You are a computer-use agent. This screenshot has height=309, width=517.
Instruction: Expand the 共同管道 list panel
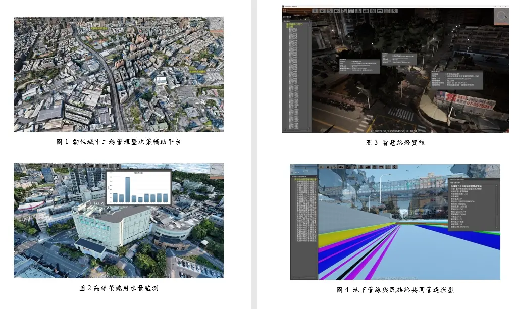click(303, 177)
